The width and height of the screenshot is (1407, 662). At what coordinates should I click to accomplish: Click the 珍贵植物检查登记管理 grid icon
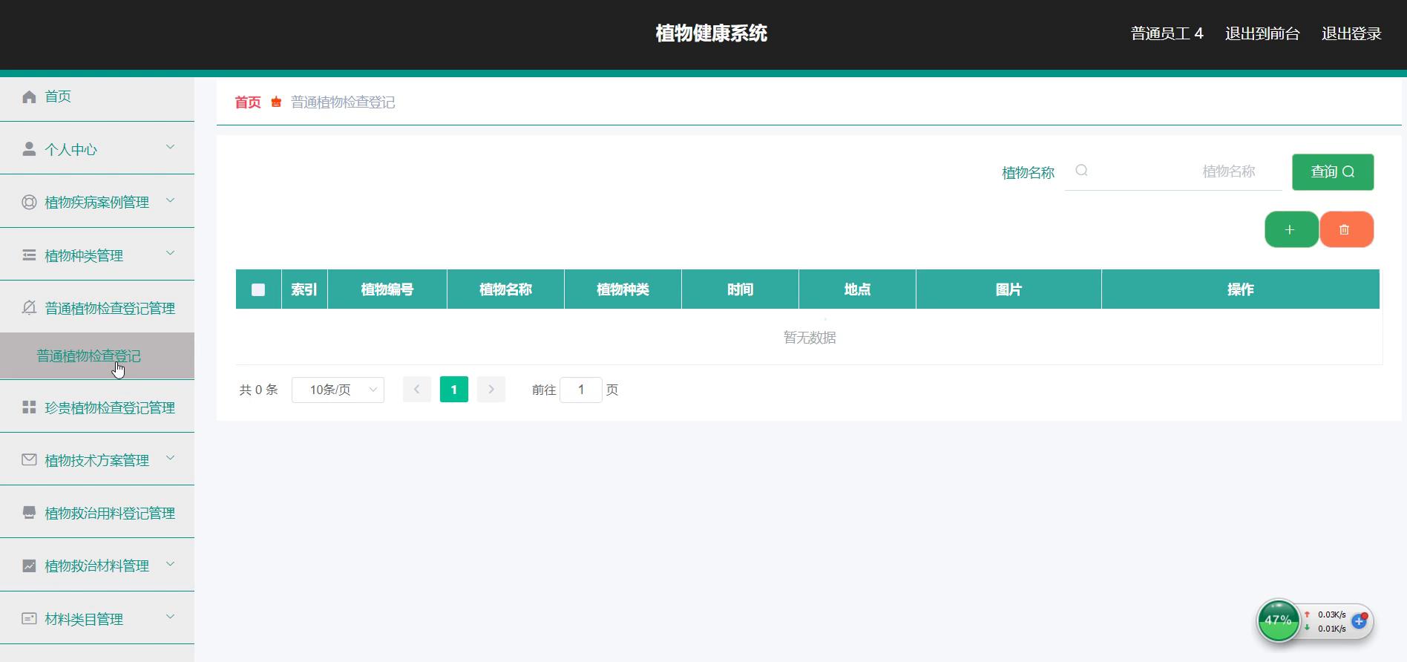[29, 407]
